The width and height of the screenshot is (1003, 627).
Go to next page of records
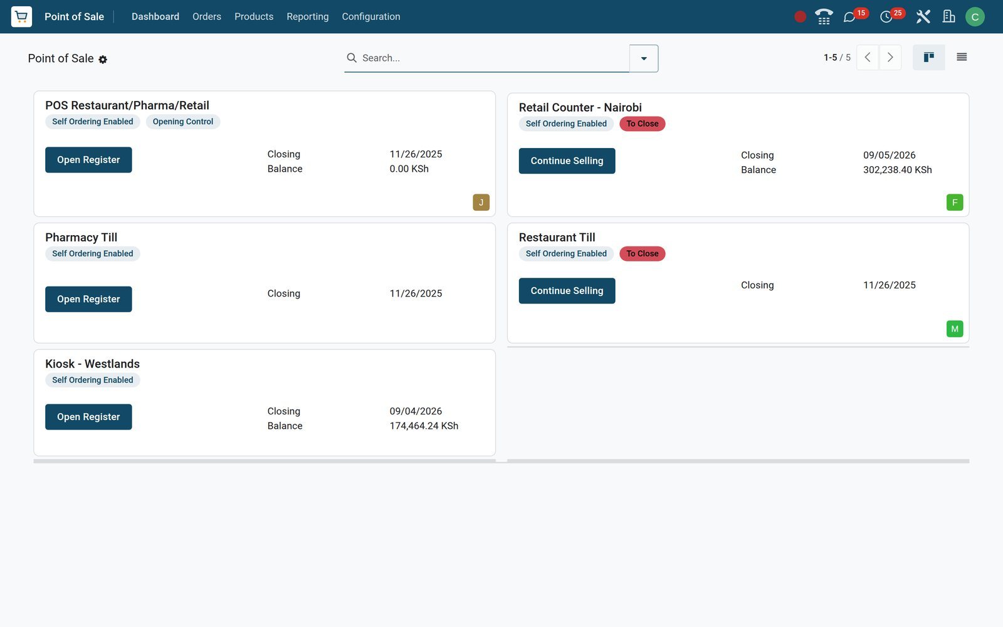[x=890, y=58]
